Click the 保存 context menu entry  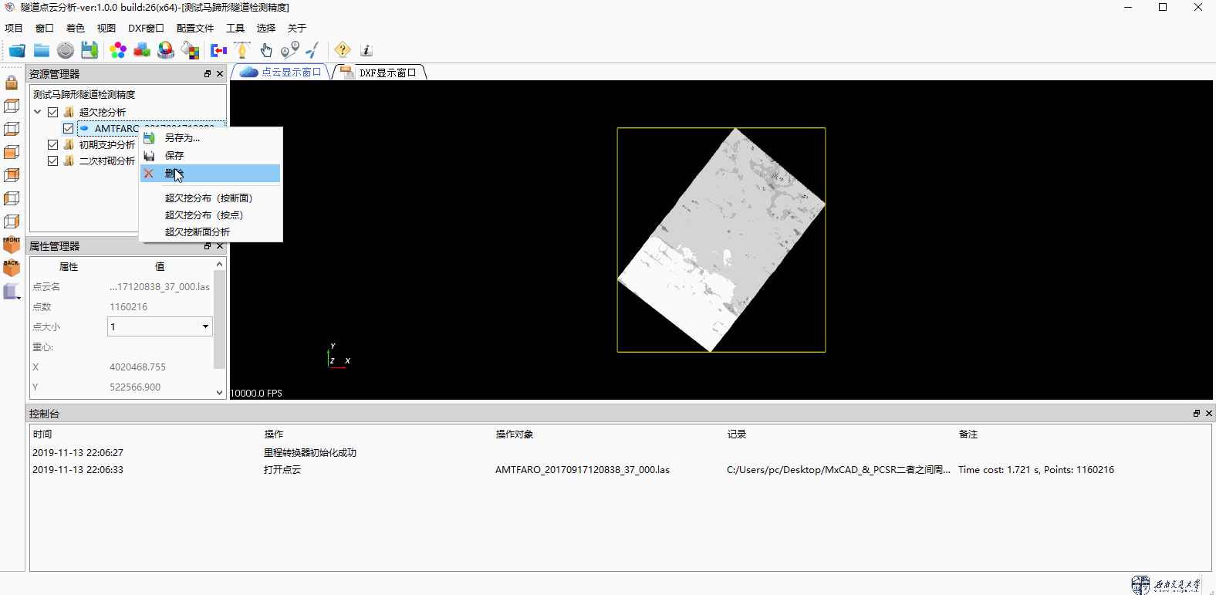[x=174, y=155]
